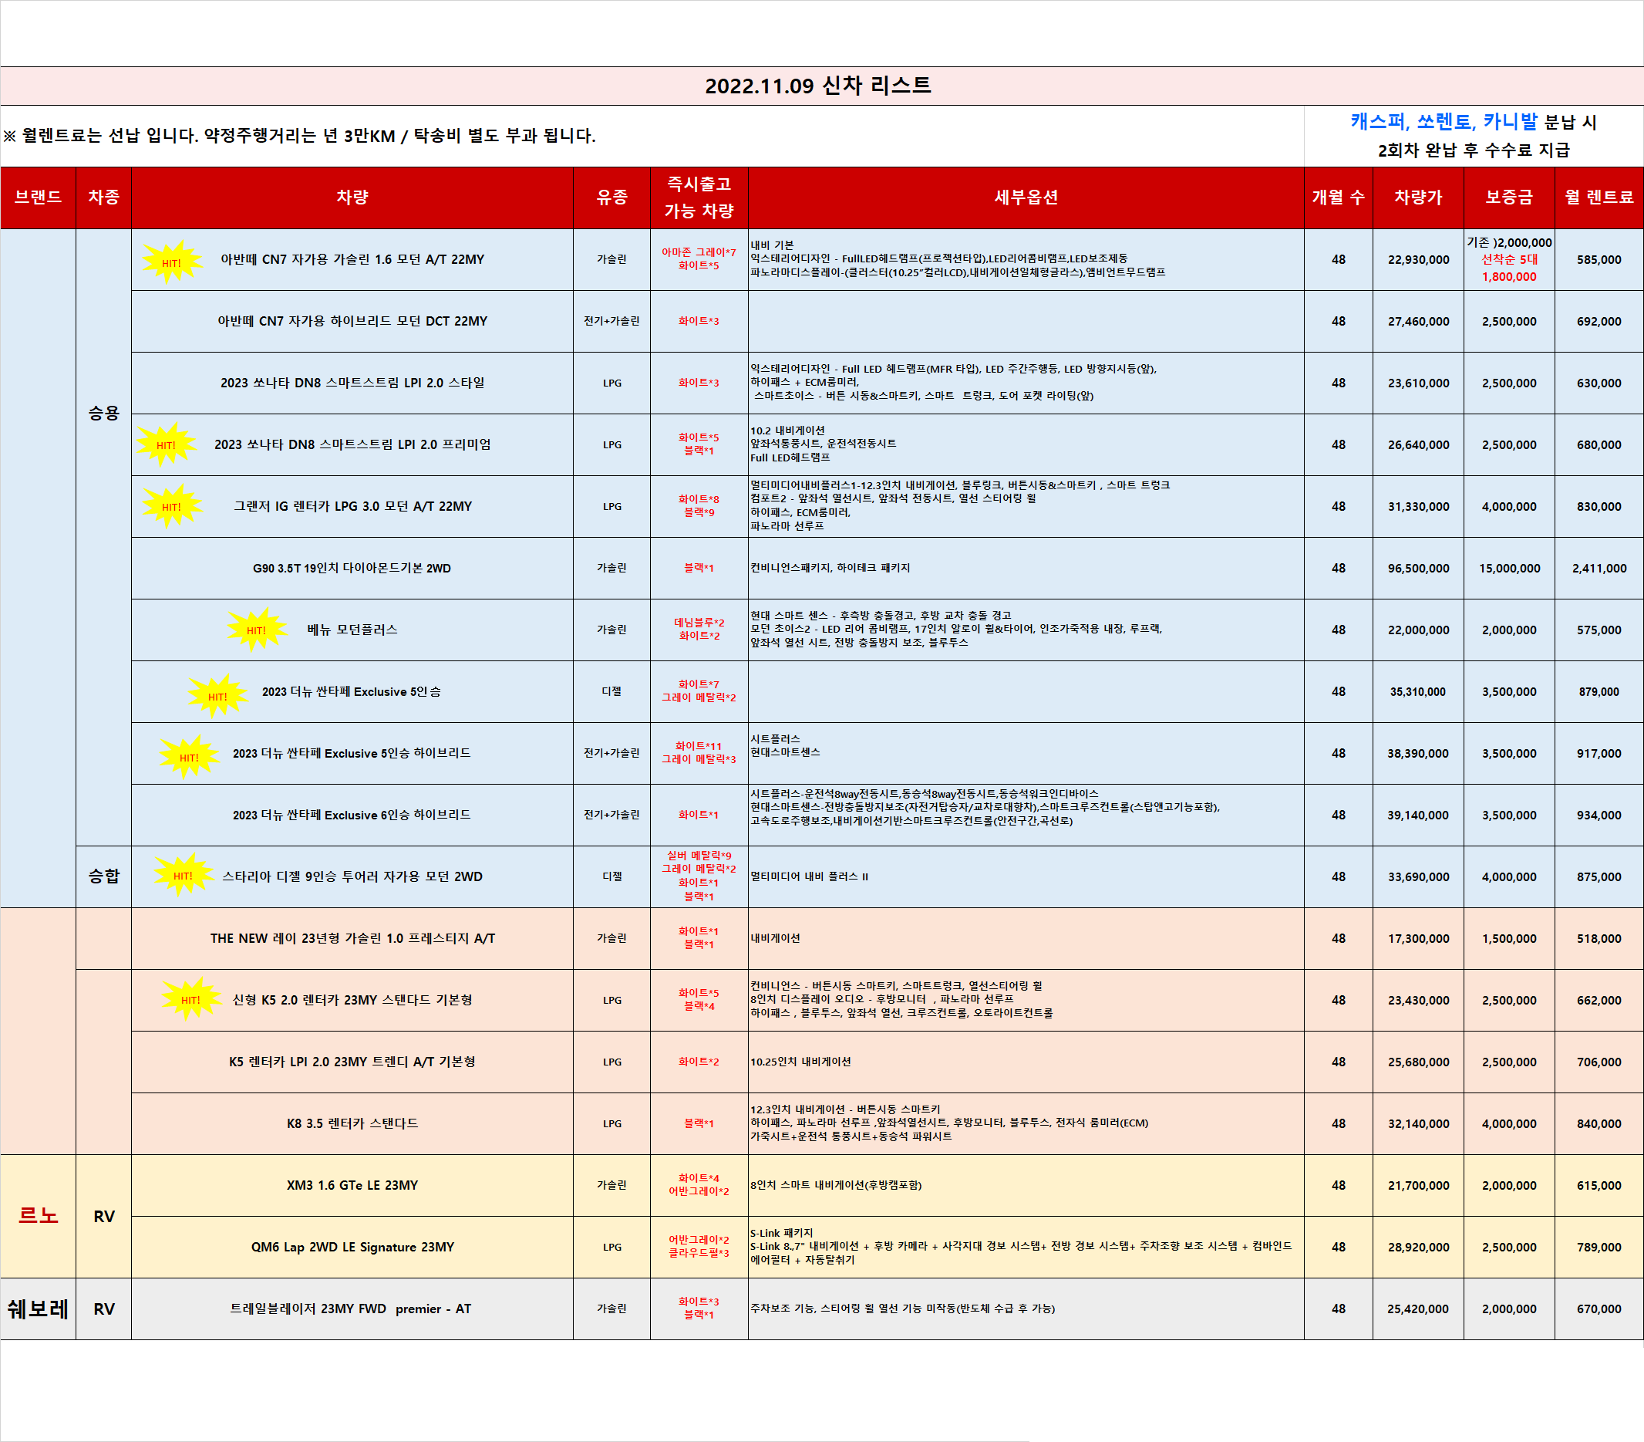Click the HIT! badge beside 아반떼 CN7 가솔린 1.6
This screenshot has width=1644, height=1442.
click(x=171, y=262)
